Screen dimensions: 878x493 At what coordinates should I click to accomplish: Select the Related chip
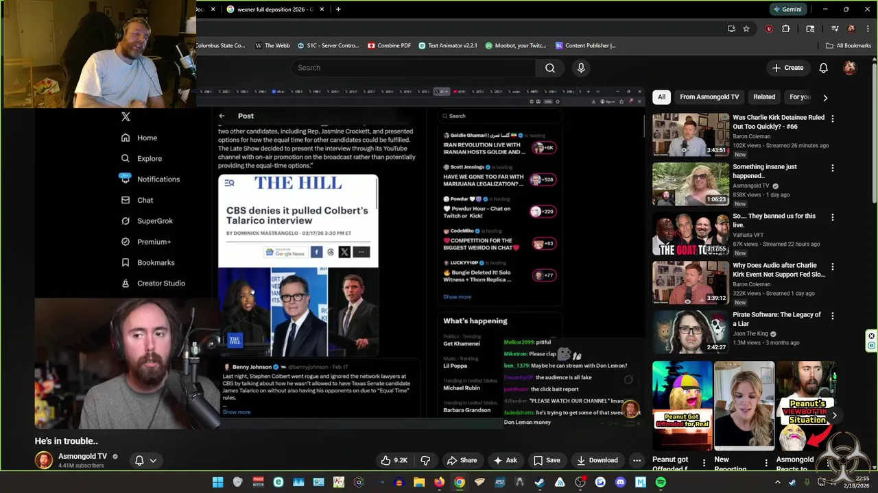tap(764, 97)
